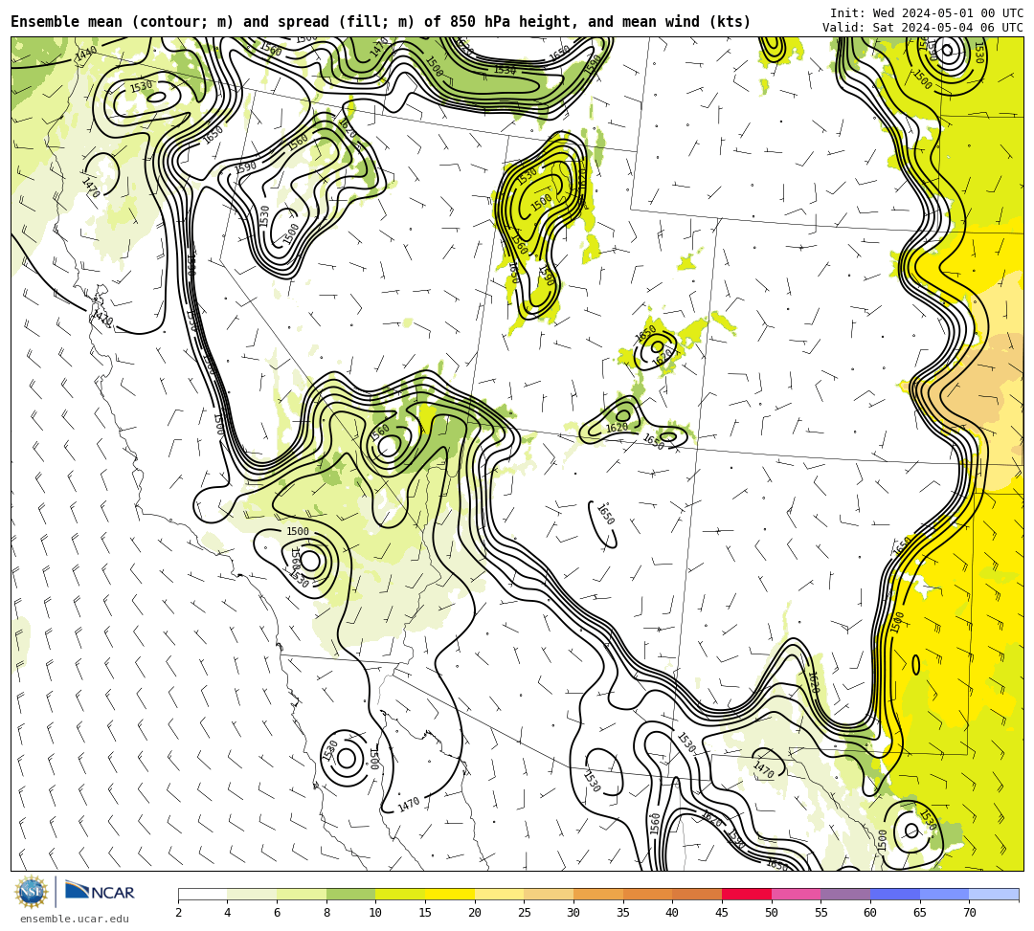Pick the purple 55–60 m colorbar segment
Screen dimensions: 1034x931
[845, 894]
